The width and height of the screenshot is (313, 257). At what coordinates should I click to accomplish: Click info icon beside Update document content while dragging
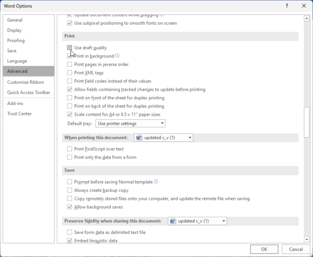pyautogui.click(x=161, y=15)
